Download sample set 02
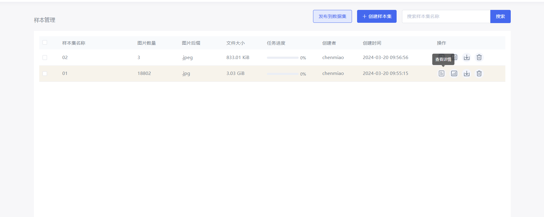This screenshot has width=544, height=217. coord(466,57)
